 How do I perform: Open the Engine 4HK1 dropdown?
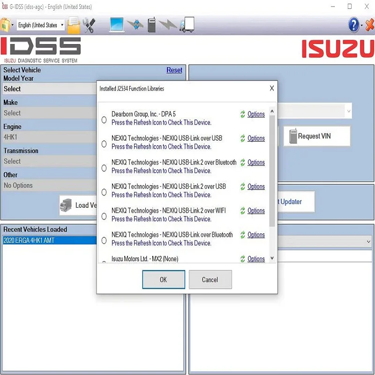tap(50, 137)
